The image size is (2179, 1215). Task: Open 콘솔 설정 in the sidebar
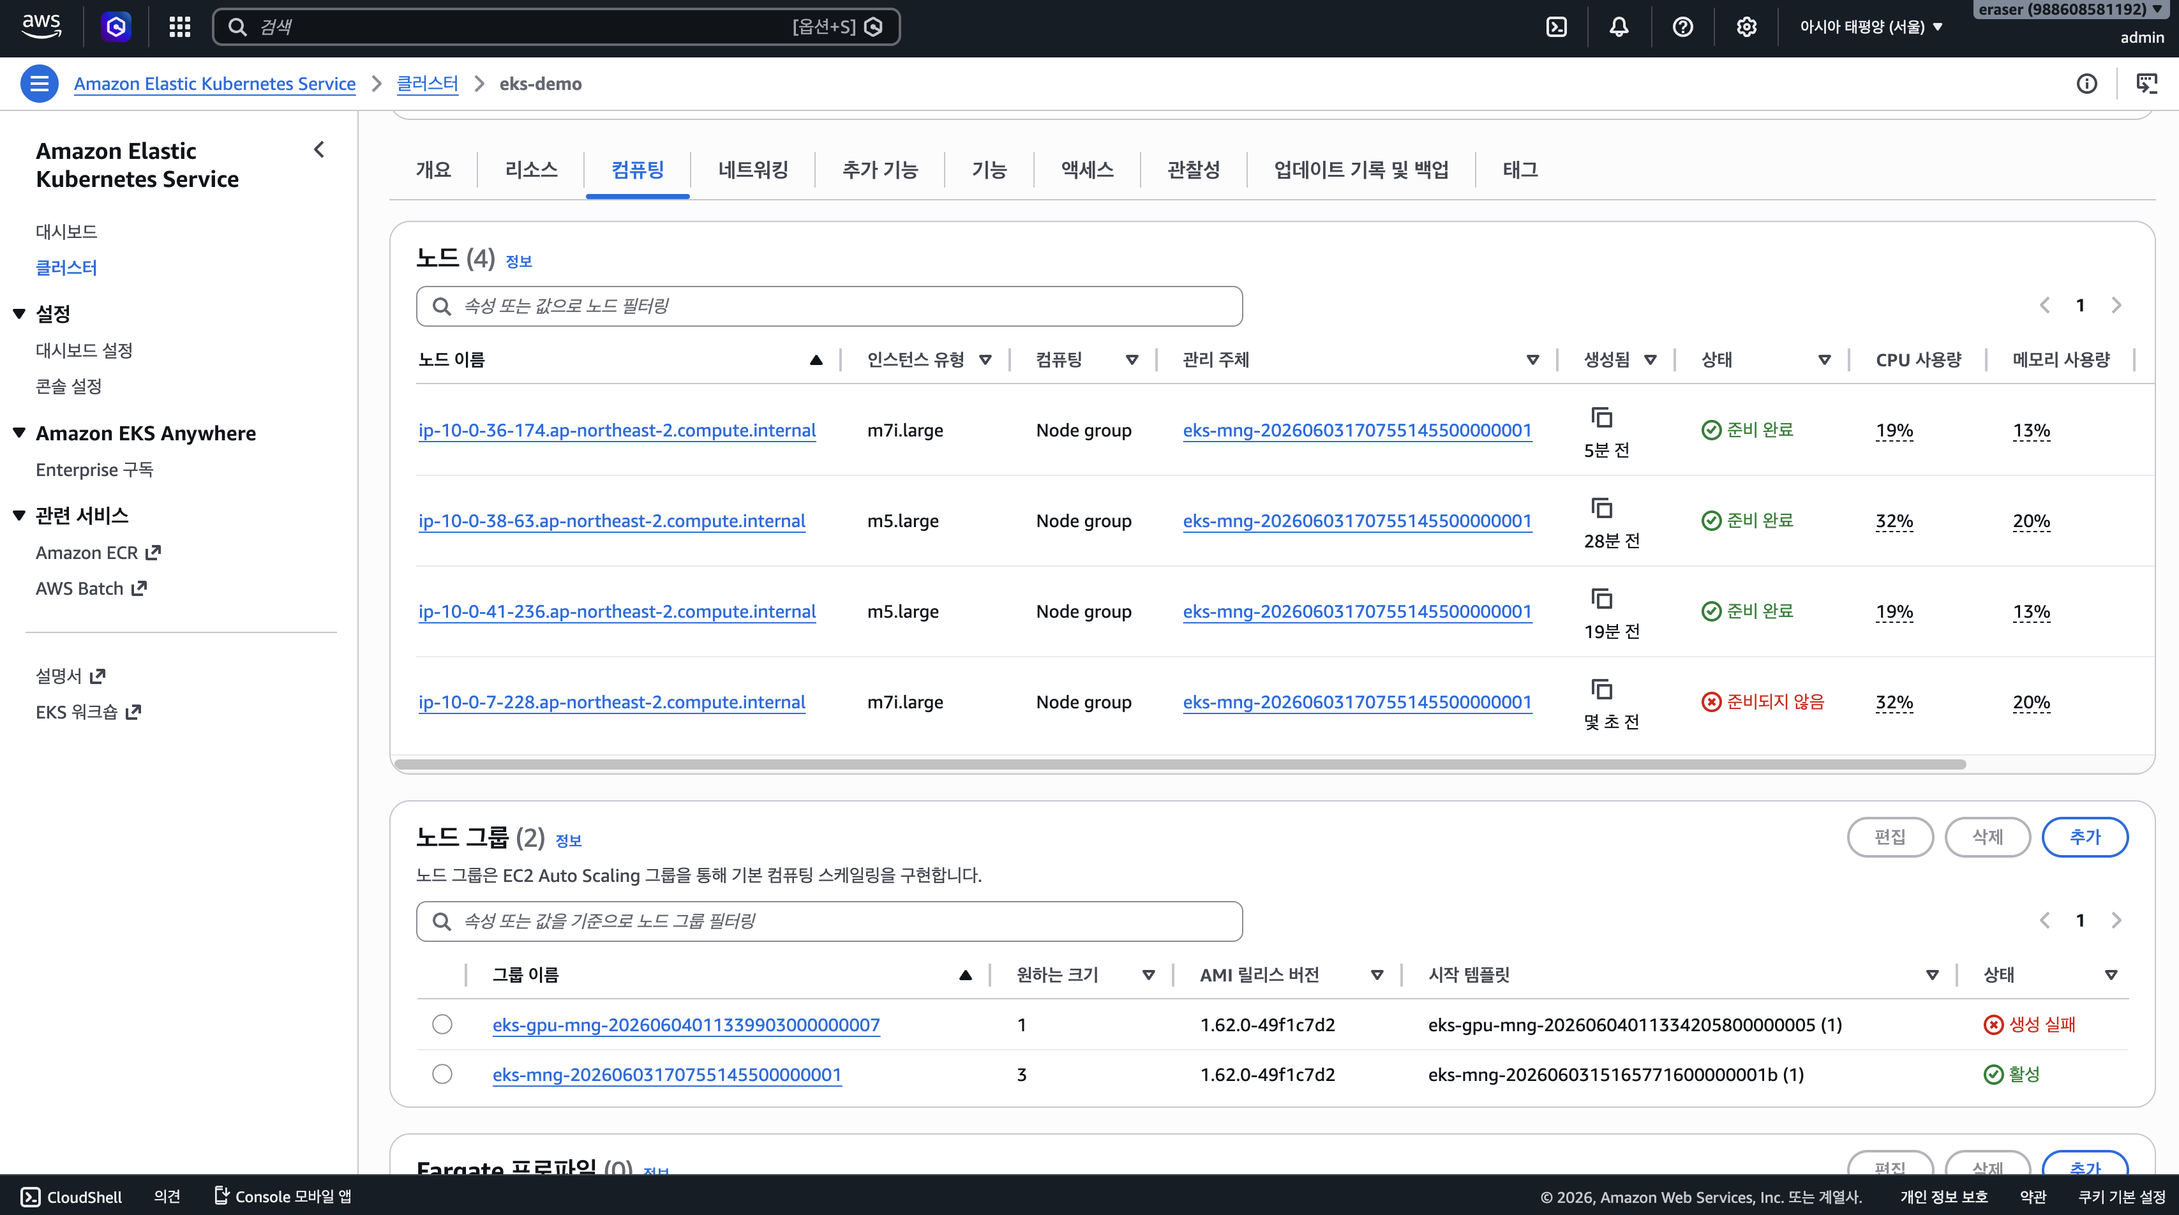tap(68, 387)
